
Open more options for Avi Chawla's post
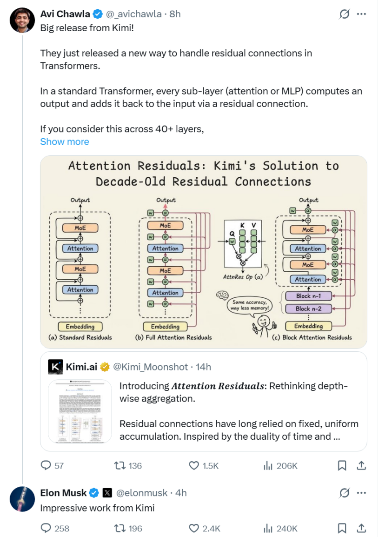point(361,14)
